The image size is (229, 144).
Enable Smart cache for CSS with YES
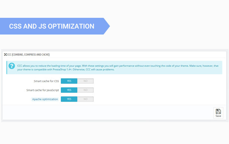coord(69,81)
